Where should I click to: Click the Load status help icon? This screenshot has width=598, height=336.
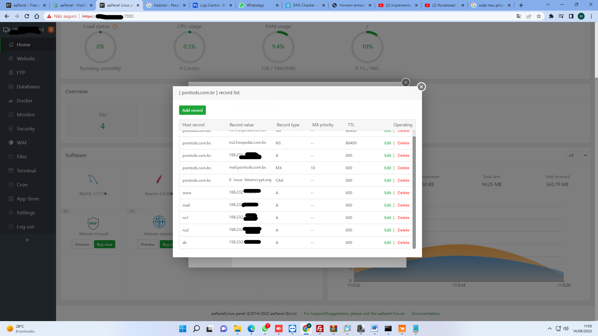[115, 26]
